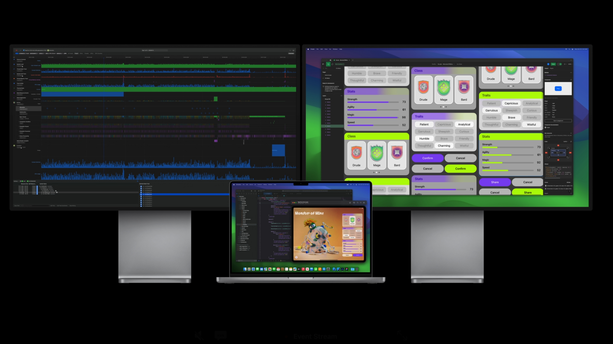Image resolution: width=613 pixels, height=344 pixels.
Task: Click the Simulator rotate device icon
Action: (x=358, y=203)
